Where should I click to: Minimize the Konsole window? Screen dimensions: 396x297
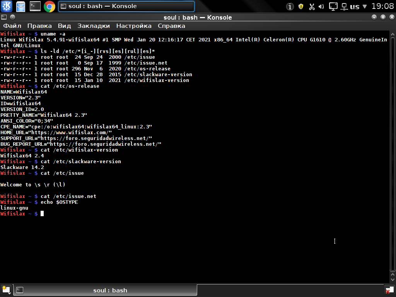pyautogui.click(x=374, y=17)
